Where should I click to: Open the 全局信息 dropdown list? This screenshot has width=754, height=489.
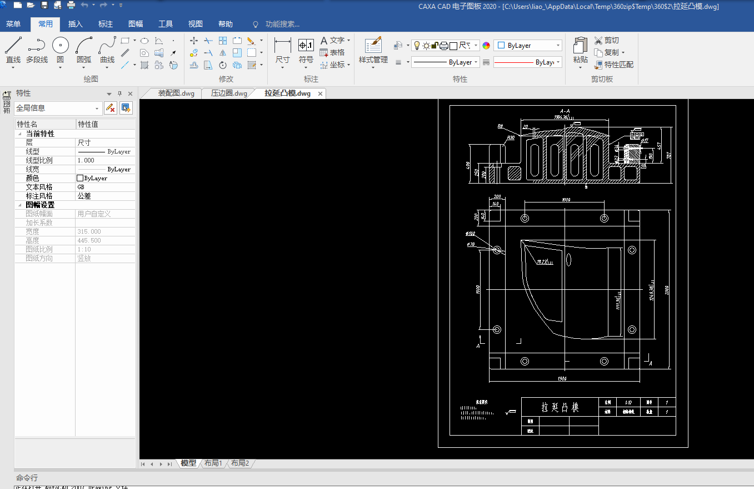[x=98, y=108]
